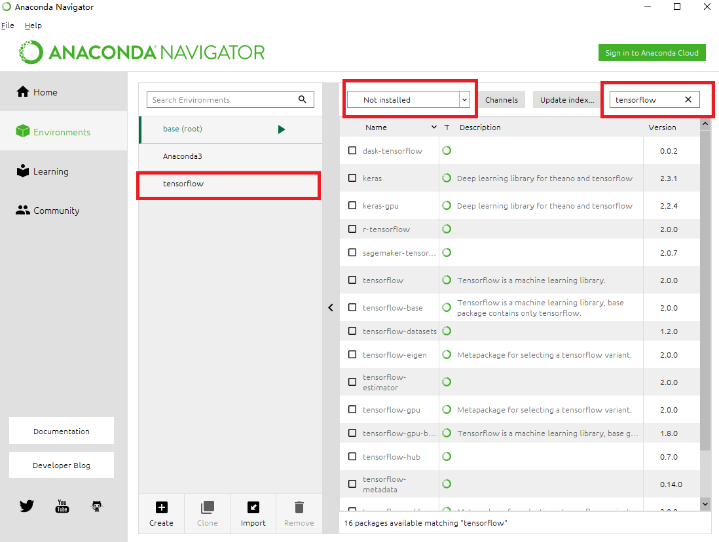Image resolution: width=719 pixels, height=542 pixels.
Task: Click the scrollbar down arrow in package list
Action: (705, 504)
